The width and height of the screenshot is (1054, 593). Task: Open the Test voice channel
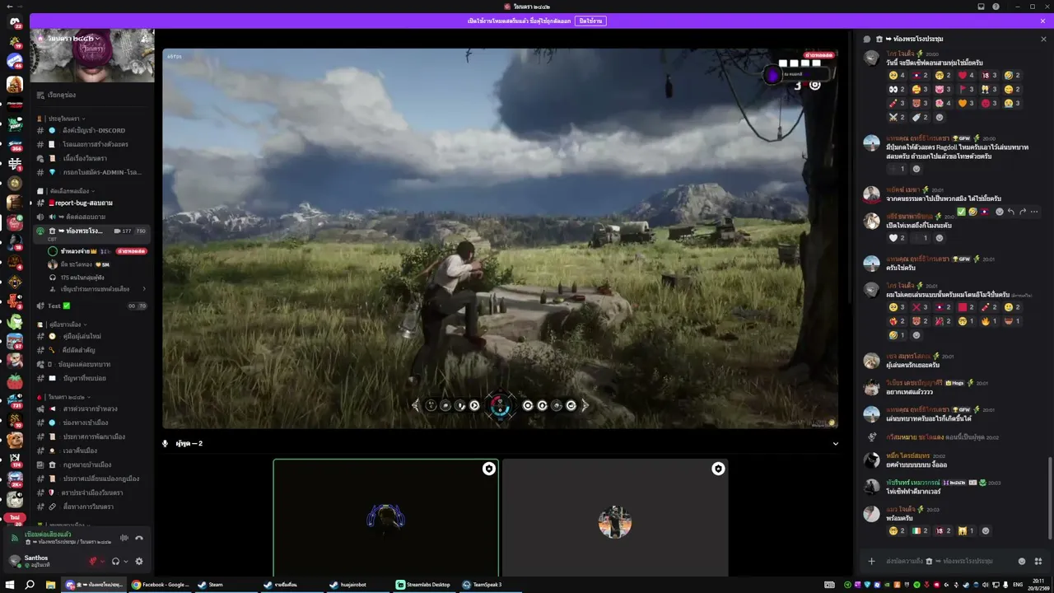[x=92, y=306]
